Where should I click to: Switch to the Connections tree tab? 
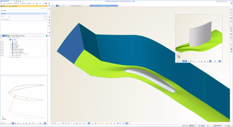point(12,36)
